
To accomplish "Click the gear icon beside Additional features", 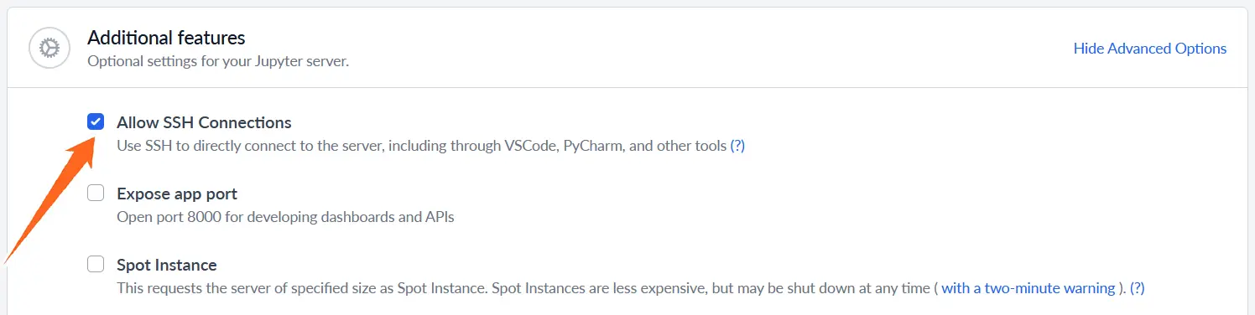I will pos(49,48).
